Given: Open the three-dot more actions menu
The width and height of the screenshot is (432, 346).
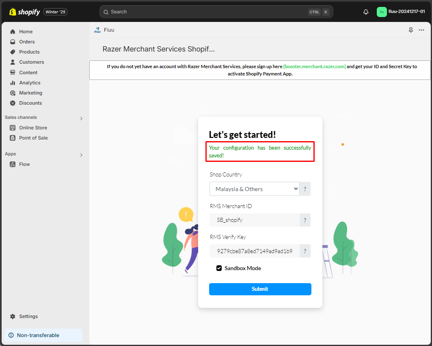Looking at the screenshot, I should click(421, 30).
